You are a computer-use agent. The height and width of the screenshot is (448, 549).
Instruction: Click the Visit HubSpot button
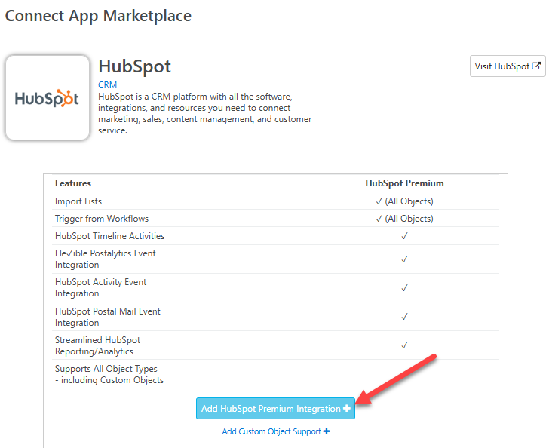coord(508,66)
